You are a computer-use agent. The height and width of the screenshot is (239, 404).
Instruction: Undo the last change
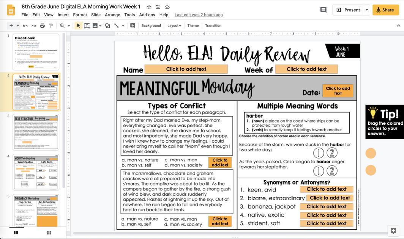click(24, 25)
